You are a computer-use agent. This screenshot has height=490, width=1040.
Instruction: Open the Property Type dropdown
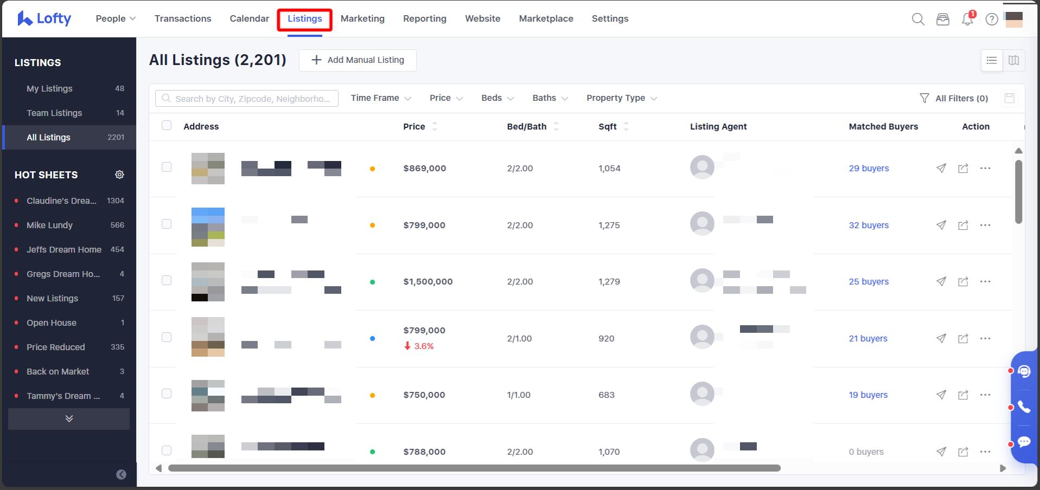coord(621,98)
